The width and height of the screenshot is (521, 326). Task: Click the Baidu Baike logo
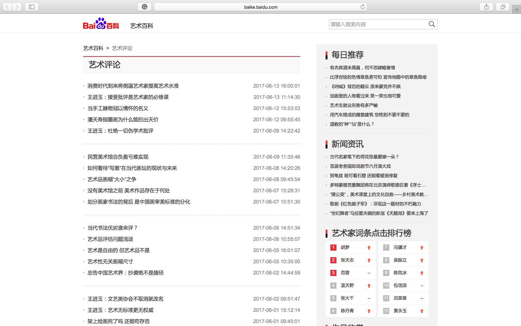click(x=101, y=24)
